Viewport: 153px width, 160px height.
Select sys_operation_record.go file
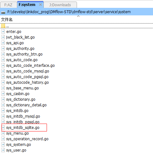[x=27, y=139]
